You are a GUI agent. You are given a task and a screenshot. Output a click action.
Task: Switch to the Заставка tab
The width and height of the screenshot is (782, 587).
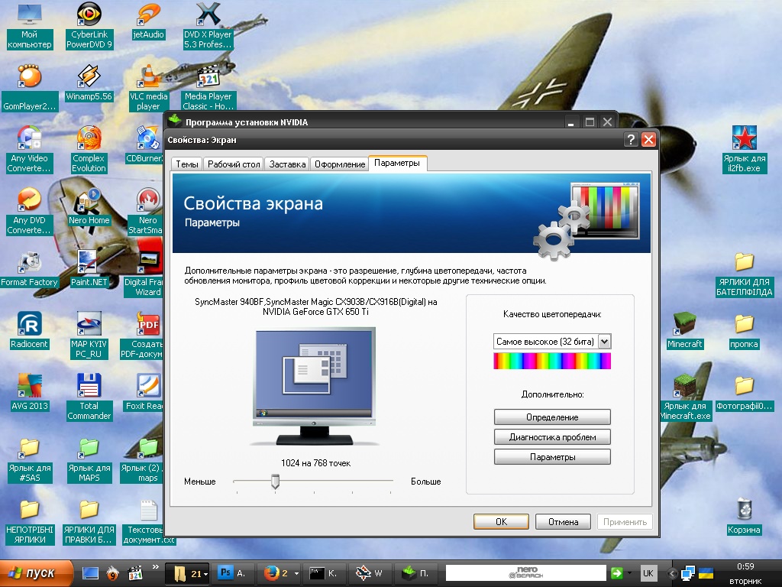[x=287, y=164]
